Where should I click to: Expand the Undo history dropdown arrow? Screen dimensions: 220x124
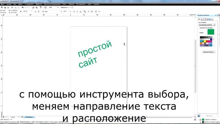tap(25, 8)
